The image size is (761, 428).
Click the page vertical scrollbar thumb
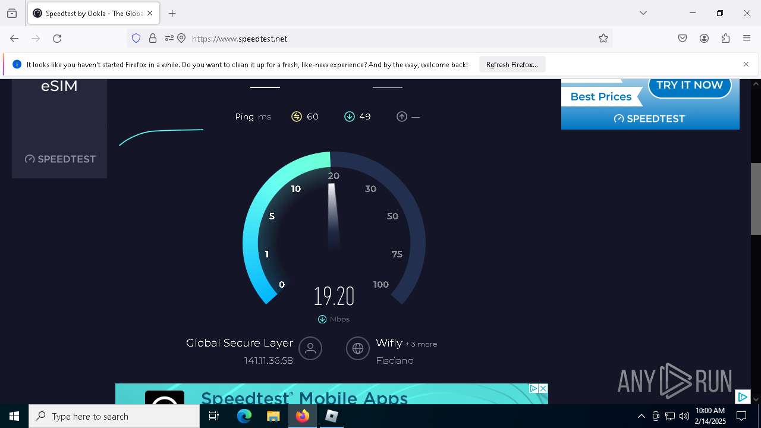pos(756,199)
